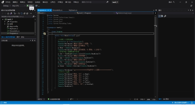This screenshot has height=105, width=195.
Task: Open the 项目(P) Project menu
Action: click(x=30, y=2)
